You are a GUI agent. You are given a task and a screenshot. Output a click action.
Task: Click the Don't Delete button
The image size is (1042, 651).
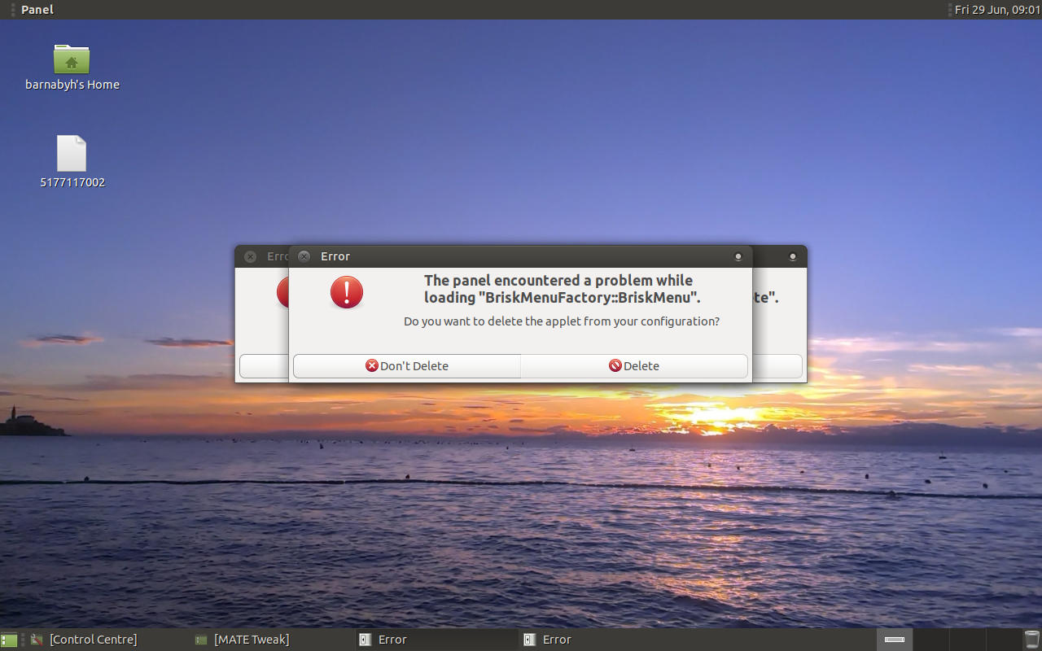click(407, 366)
